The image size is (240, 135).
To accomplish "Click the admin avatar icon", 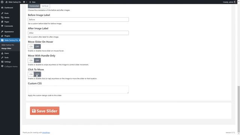I will coord(235,2).
